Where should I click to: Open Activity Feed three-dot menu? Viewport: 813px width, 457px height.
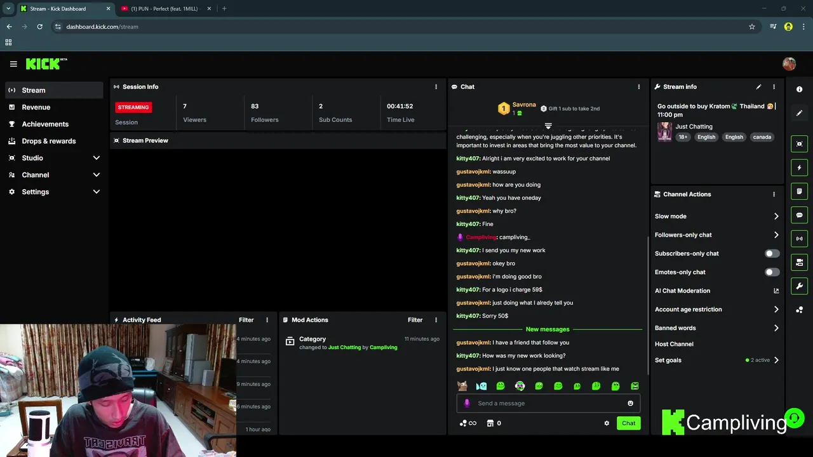(x=267, y=320)
